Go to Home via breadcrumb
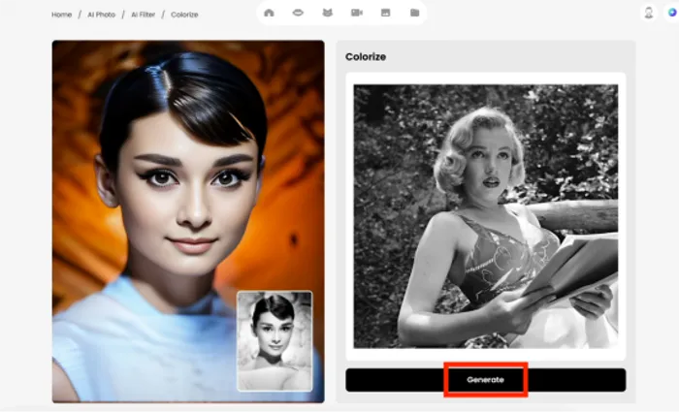 click(61, 15)
